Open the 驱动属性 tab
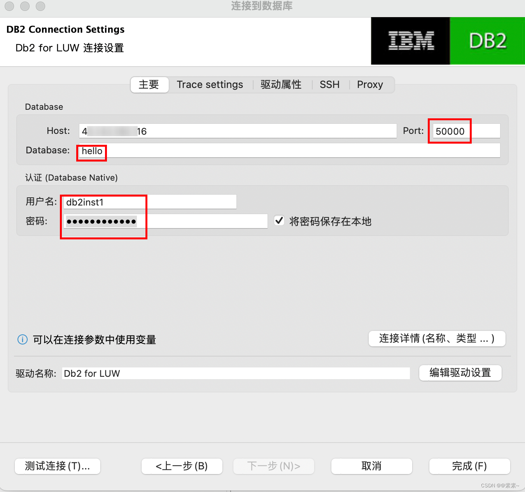The height and width of the screenshot is (492, 525). 281,84
